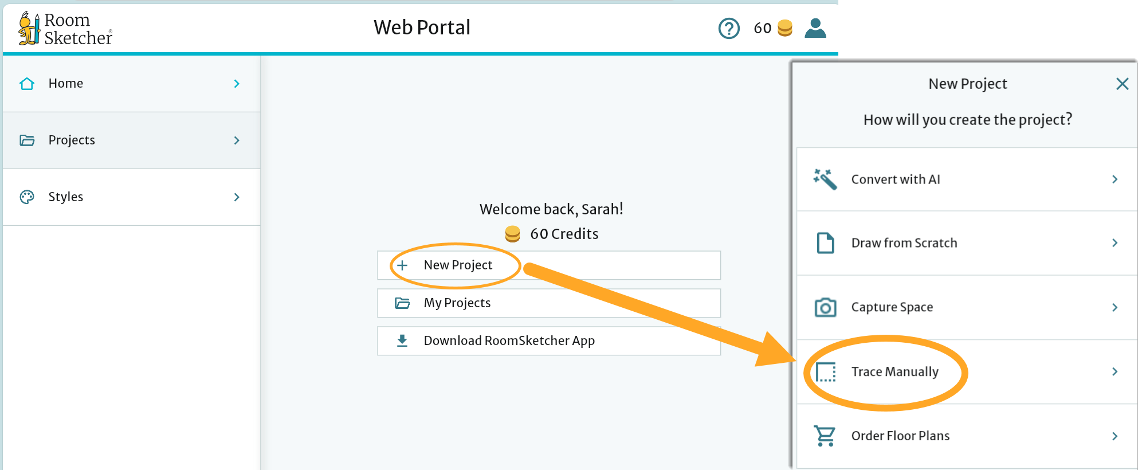This screenshot has width=1138, height=470.
Task: Click the coin icon next to 60 Credits
Action: [x=512, y=234]
